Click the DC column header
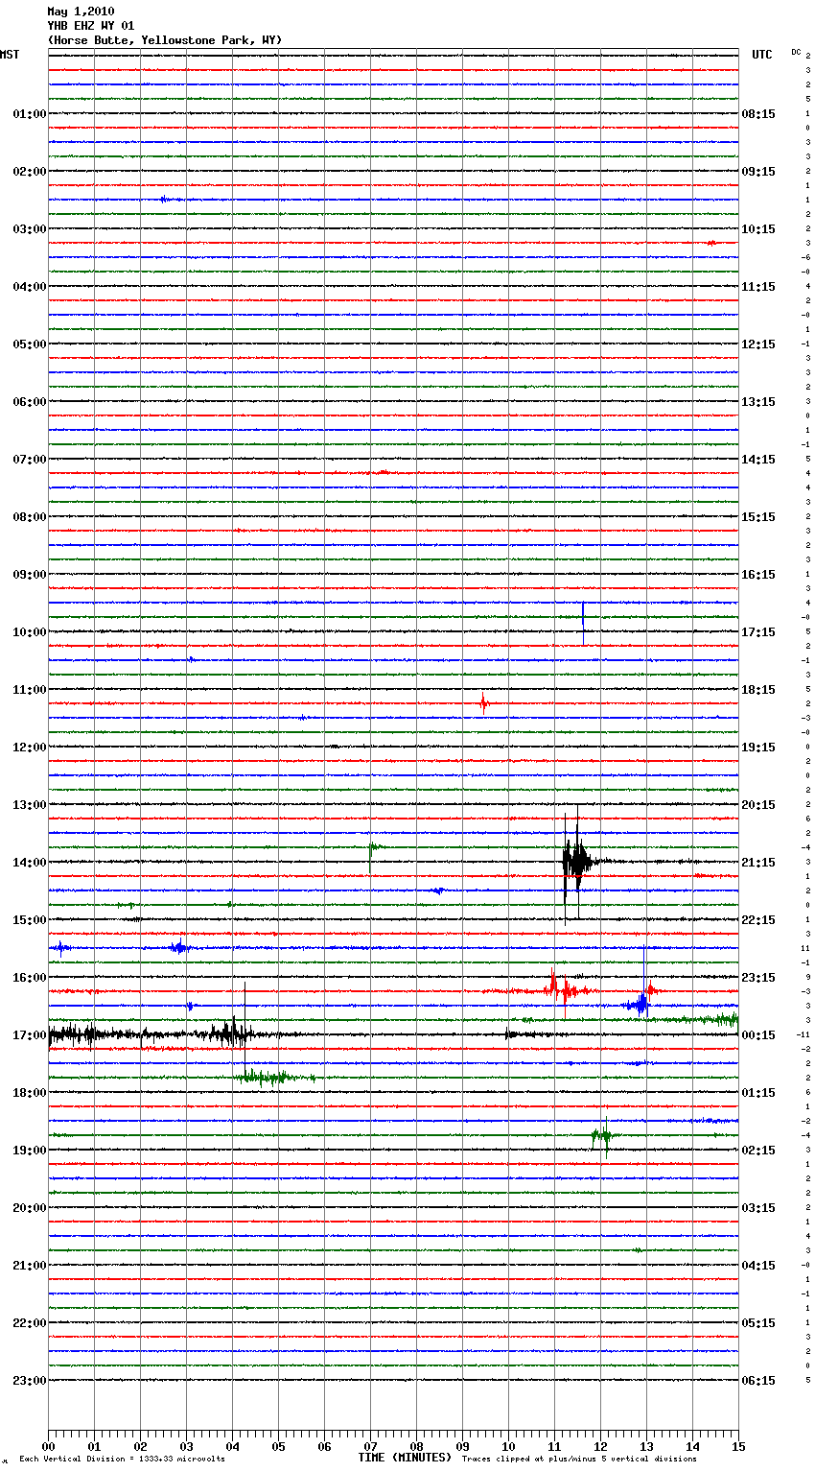 tap(796, 52)
